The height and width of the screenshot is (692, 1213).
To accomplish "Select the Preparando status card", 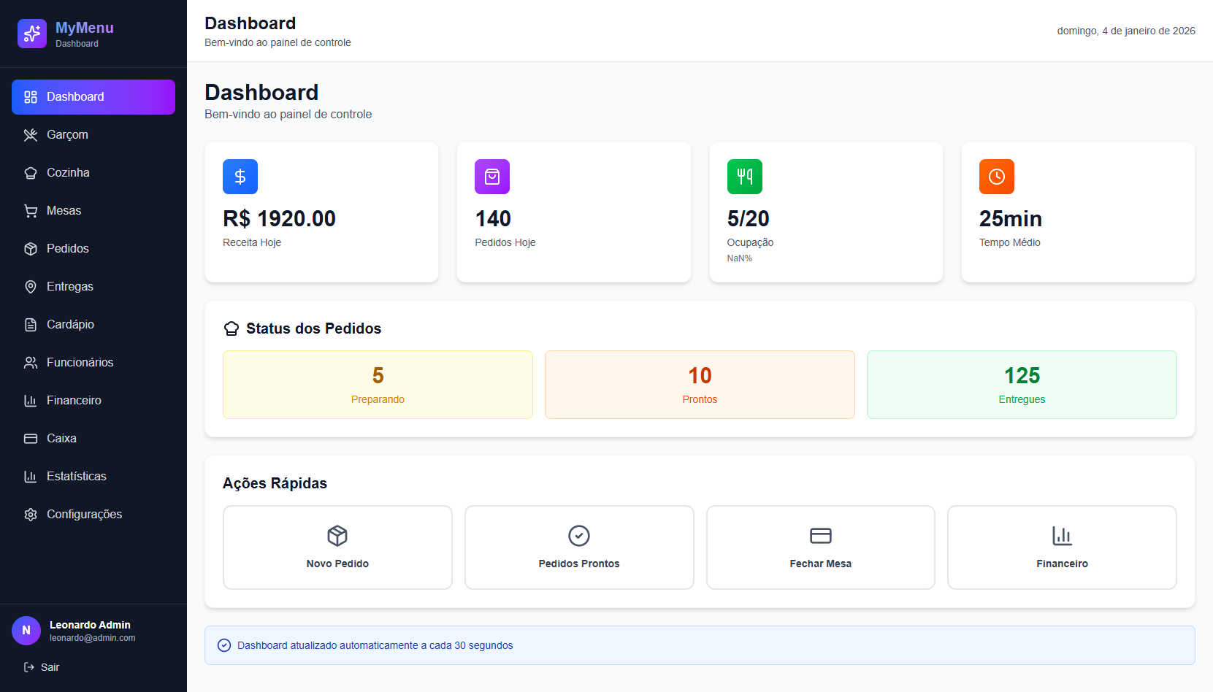I will (x=378, y=385).
